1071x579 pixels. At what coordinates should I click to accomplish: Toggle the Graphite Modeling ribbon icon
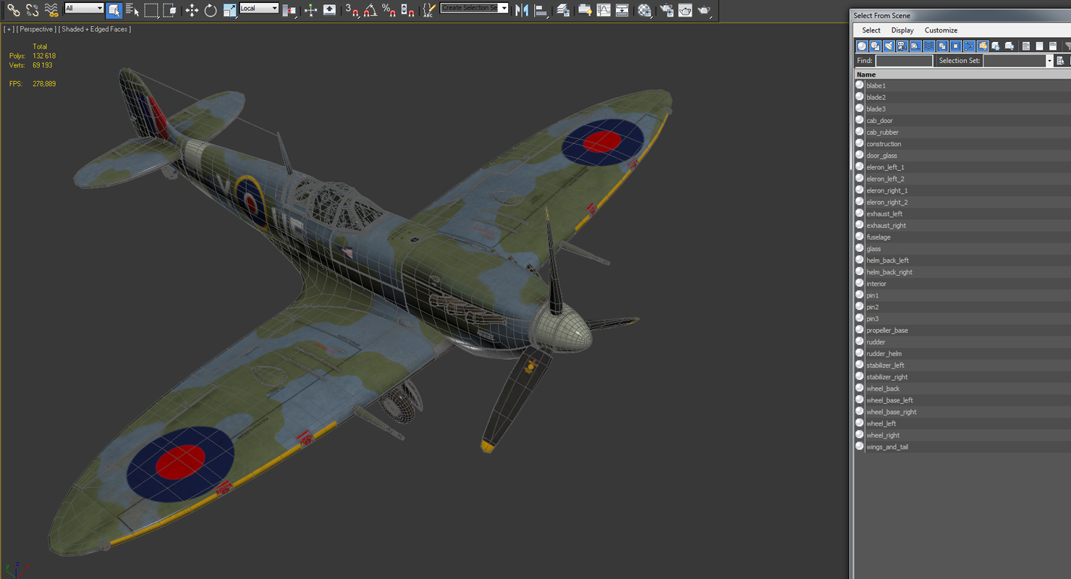585,9
